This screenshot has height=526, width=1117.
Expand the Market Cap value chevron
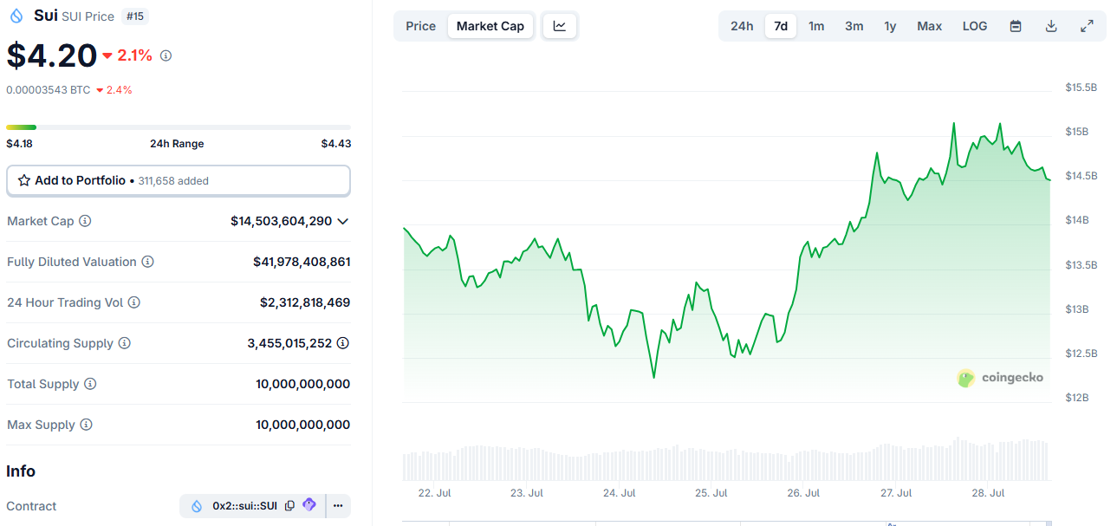pos(343,221)
